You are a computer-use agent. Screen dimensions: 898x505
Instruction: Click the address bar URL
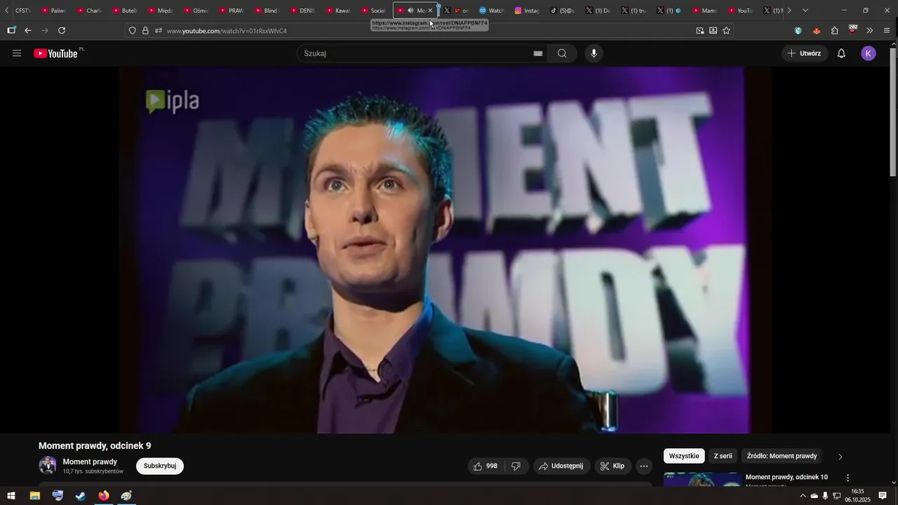[227, 31]
